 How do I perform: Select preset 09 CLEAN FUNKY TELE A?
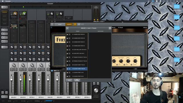pyautogui.click(x=77, y=65)
